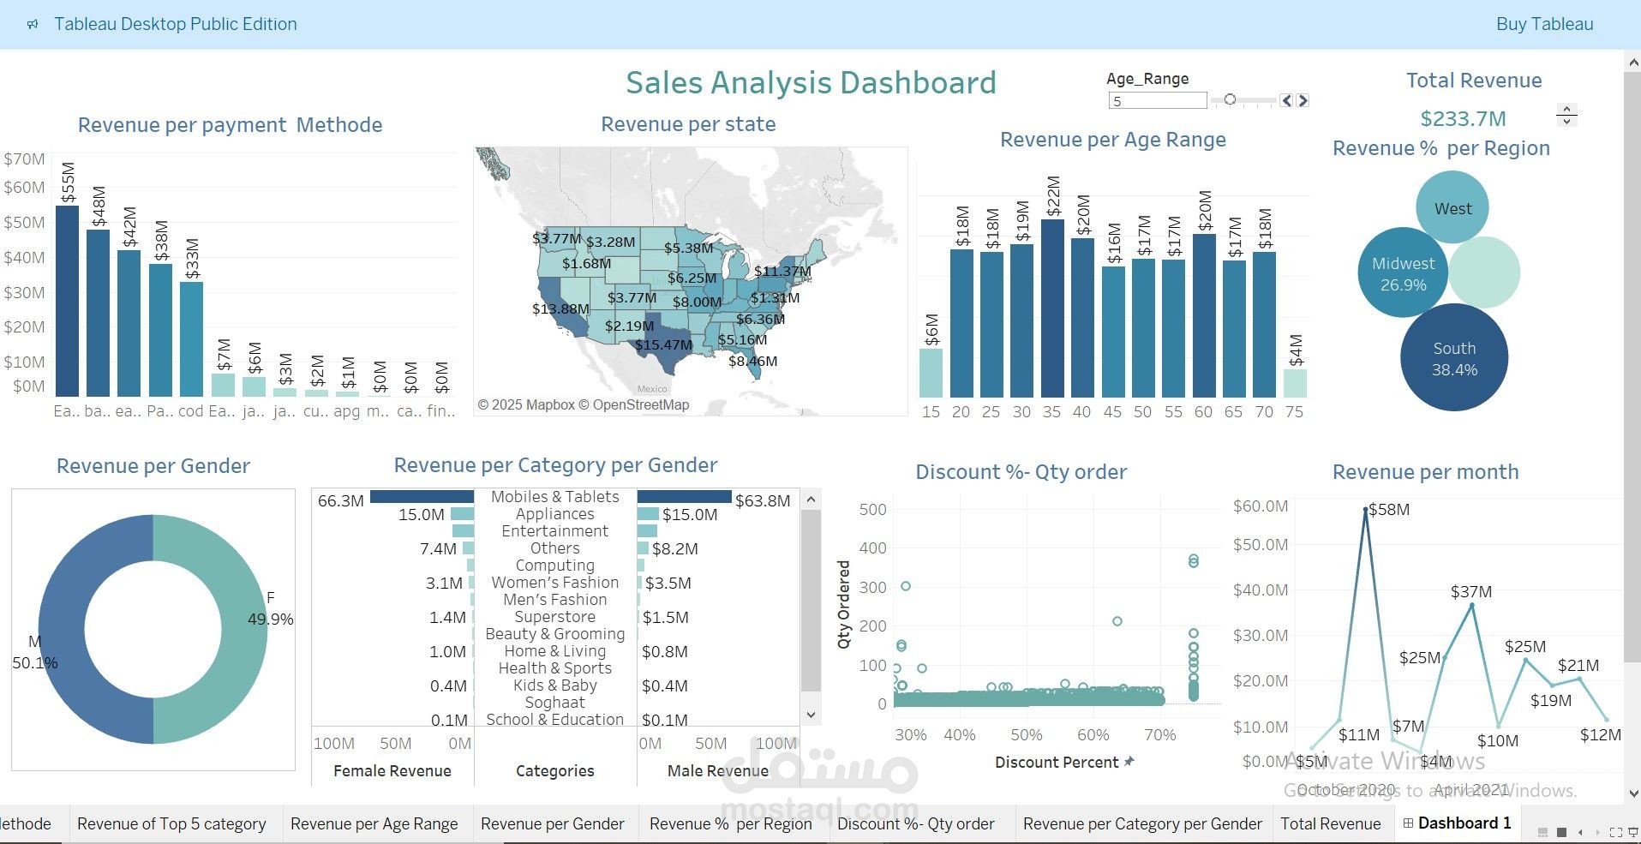Open the Buy Tableau link
Viewport: 1641px width, 844px height.
click(1544, 24)
